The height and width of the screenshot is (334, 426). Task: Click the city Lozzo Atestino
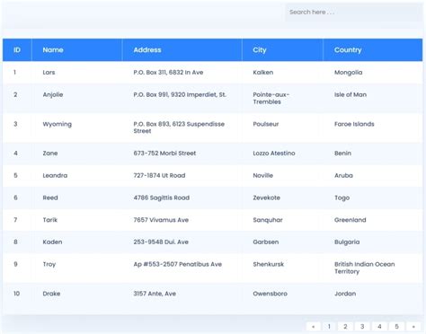pyautogui.click(x=274, y=154)
